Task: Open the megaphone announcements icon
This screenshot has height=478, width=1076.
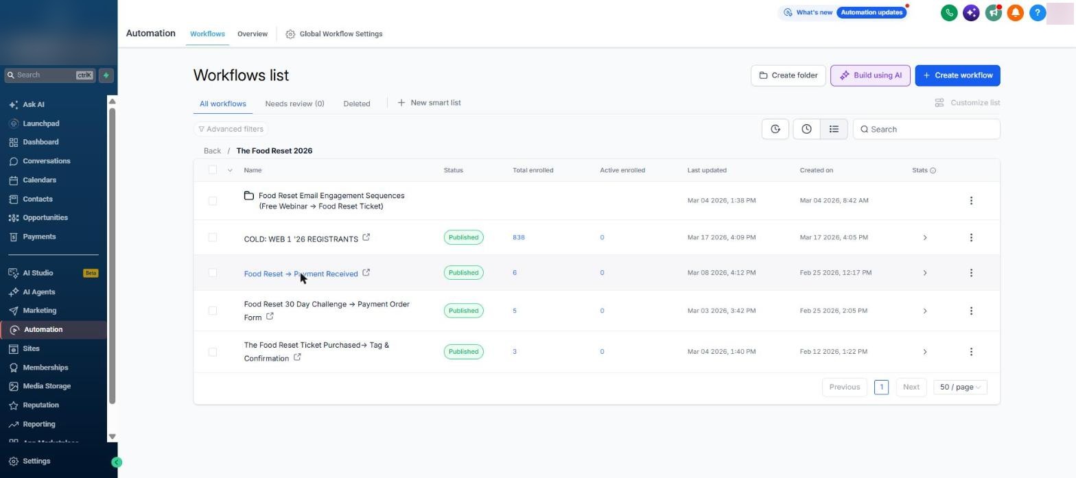Action: coord(993,12)
